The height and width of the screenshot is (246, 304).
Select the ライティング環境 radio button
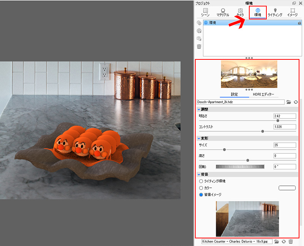(x=201, y=181)
